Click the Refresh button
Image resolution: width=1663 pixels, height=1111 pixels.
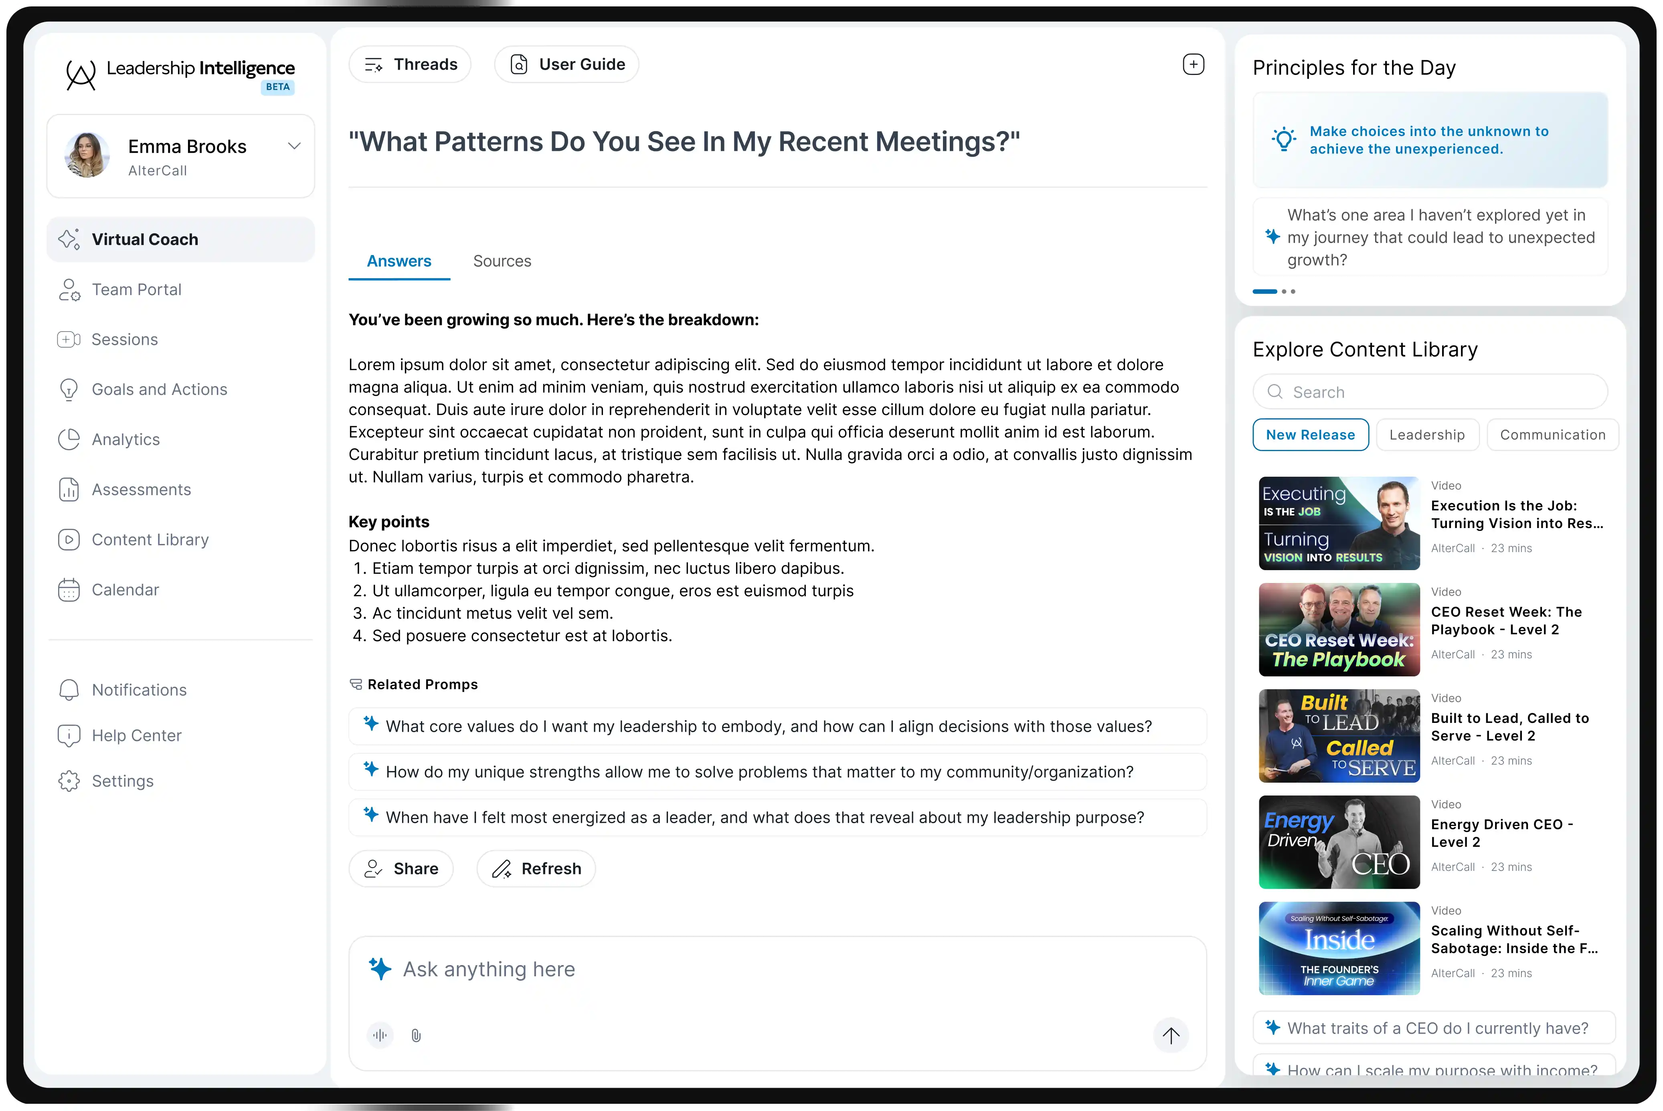click(x=536, y=869)
